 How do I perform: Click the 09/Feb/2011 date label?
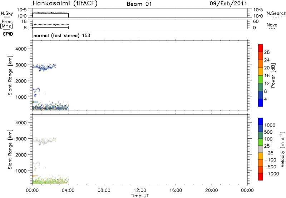[x=228, y=4]
